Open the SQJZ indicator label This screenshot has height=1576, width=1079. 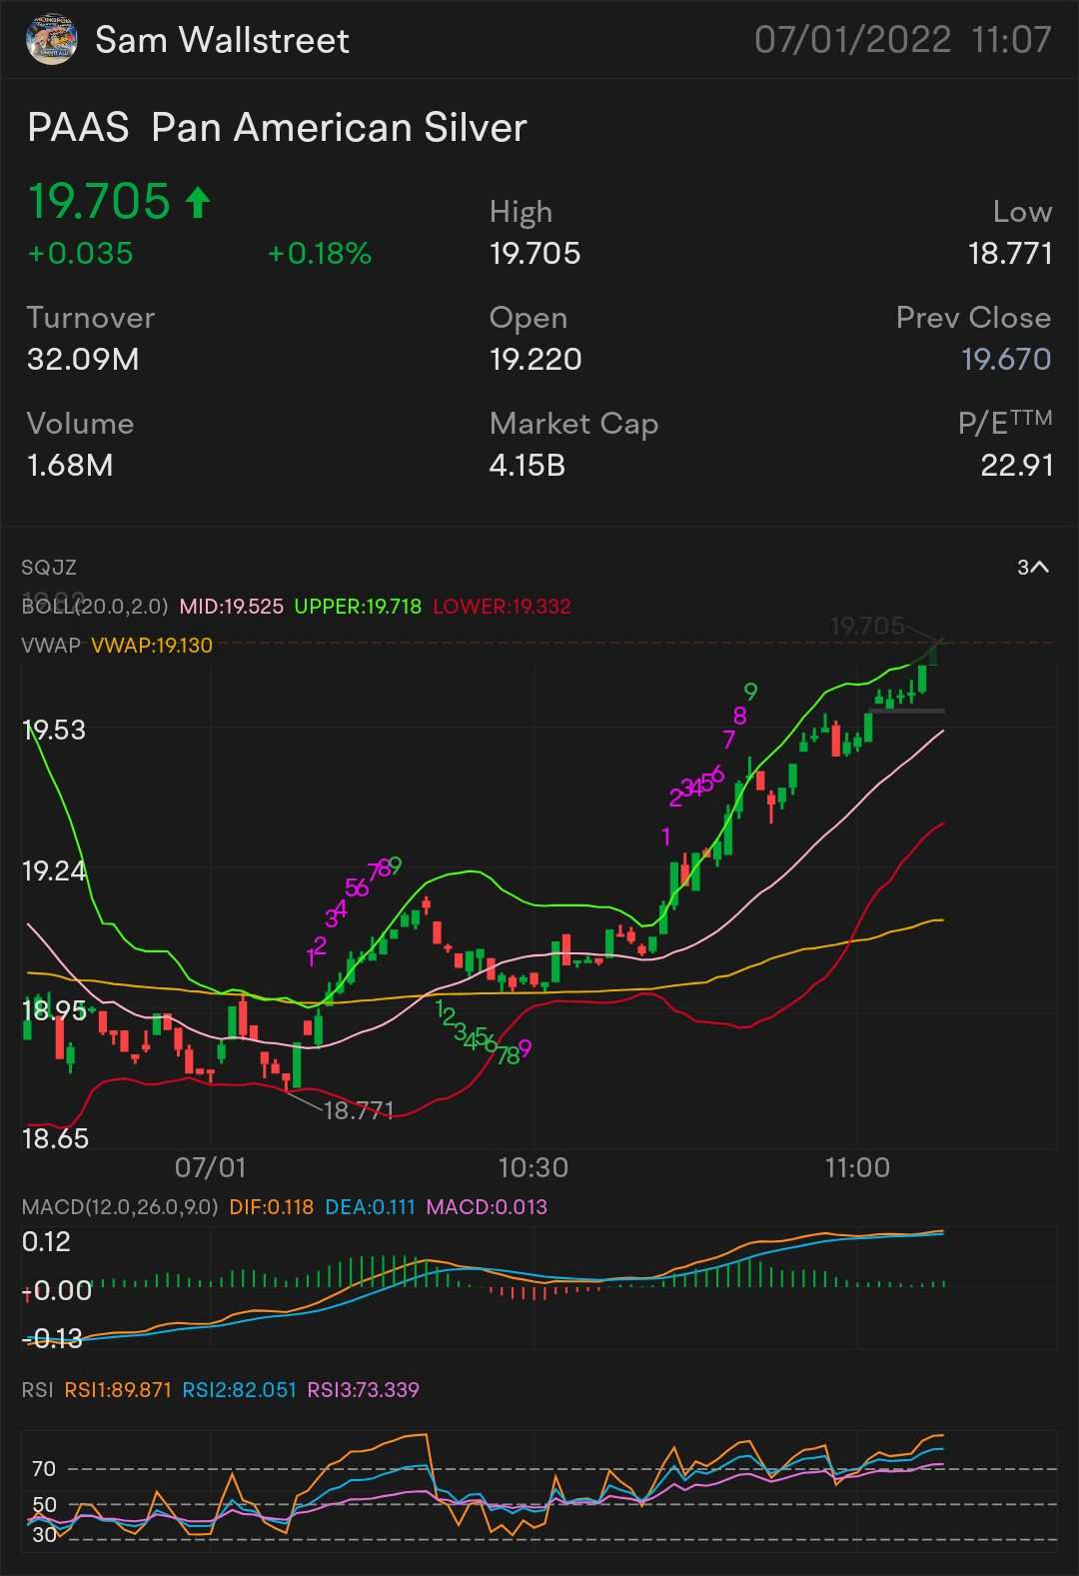point(49,568)
